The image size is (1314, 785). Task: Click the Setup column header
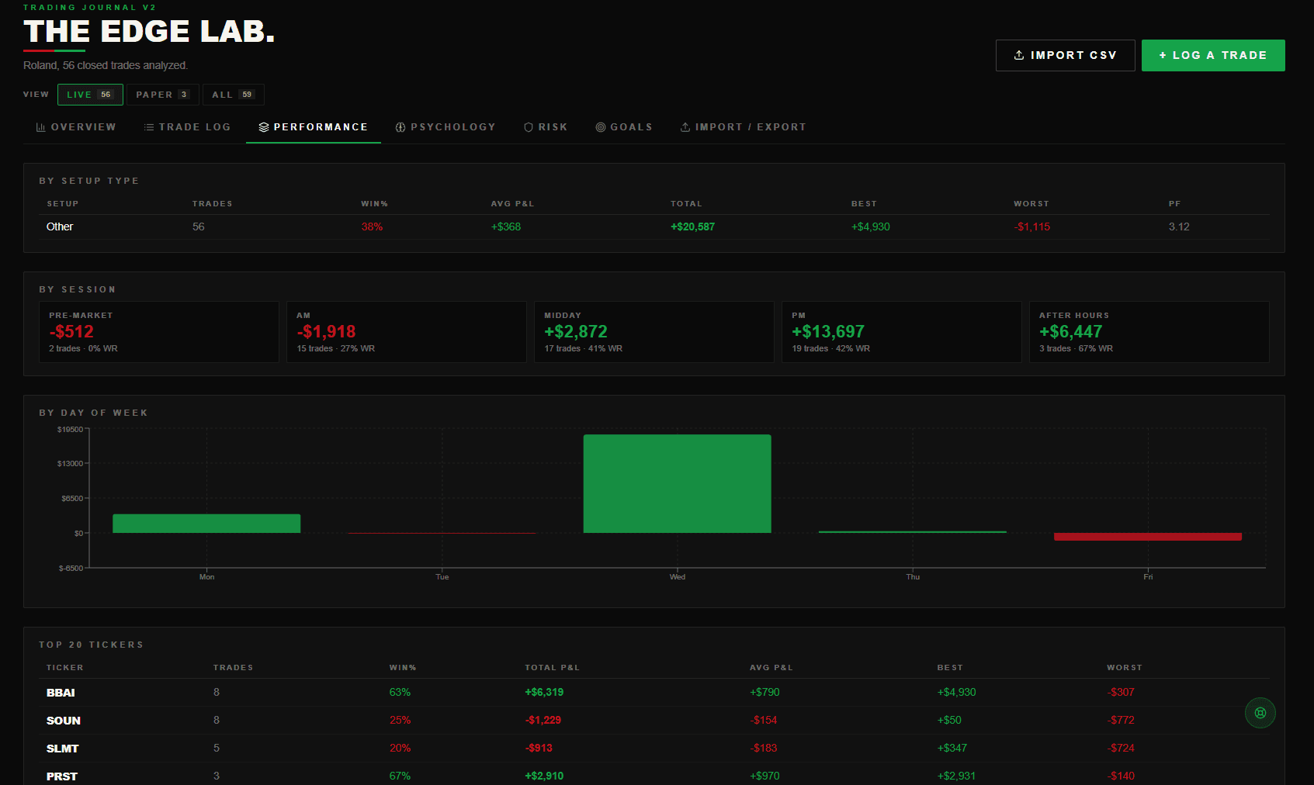click(63, 204)
